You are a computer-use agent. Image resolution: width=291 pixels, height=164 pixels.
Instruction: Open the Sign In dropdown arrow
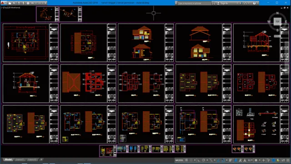[x=237, y=3]
